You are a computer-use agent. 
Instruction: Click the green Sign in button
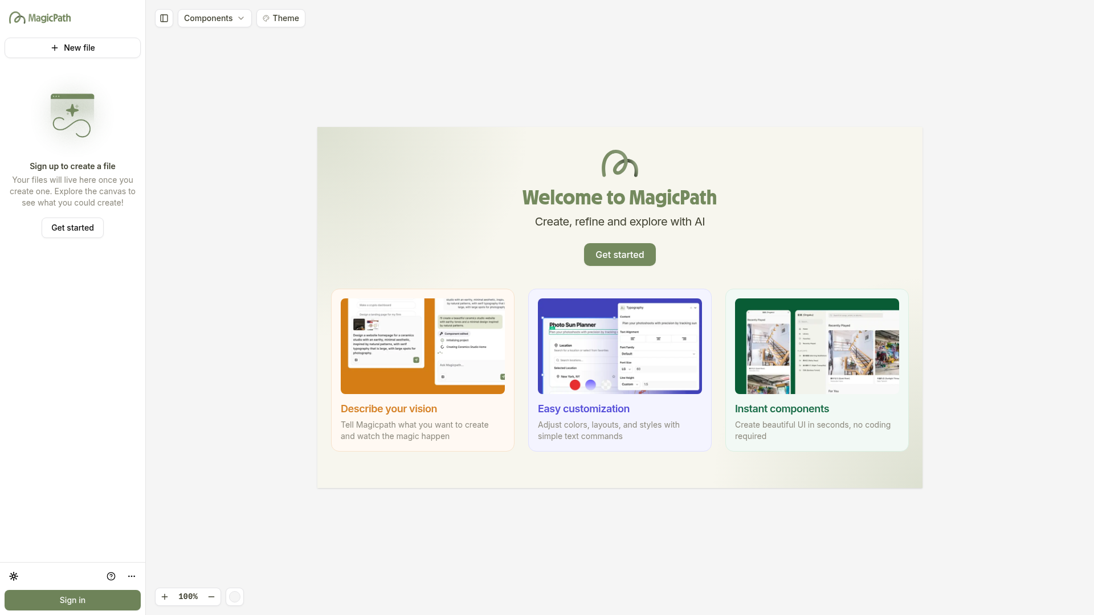tap(72, 600)
